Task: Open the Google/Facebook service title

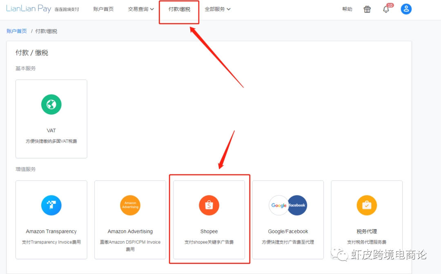Action: pyautogui.click(x=288, y=231)
